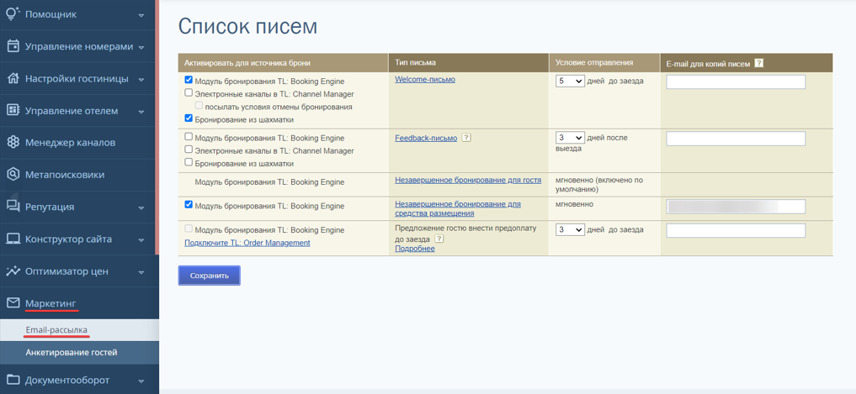The width and height of the screenshot is (856, 394).
Task: Expand the Помощник menu arrow
Action: click(141, 15)
